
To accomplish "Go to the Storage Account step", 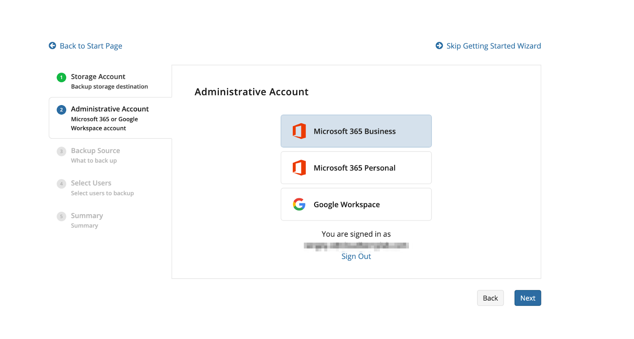I will tap(98, 77).
